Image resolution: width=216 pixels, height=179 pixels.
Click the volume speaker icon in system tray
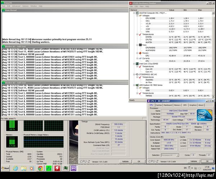[199, 168]
